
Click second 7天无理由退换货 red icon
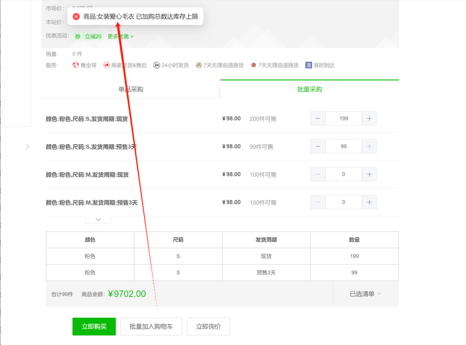click(x=253, y=65)
